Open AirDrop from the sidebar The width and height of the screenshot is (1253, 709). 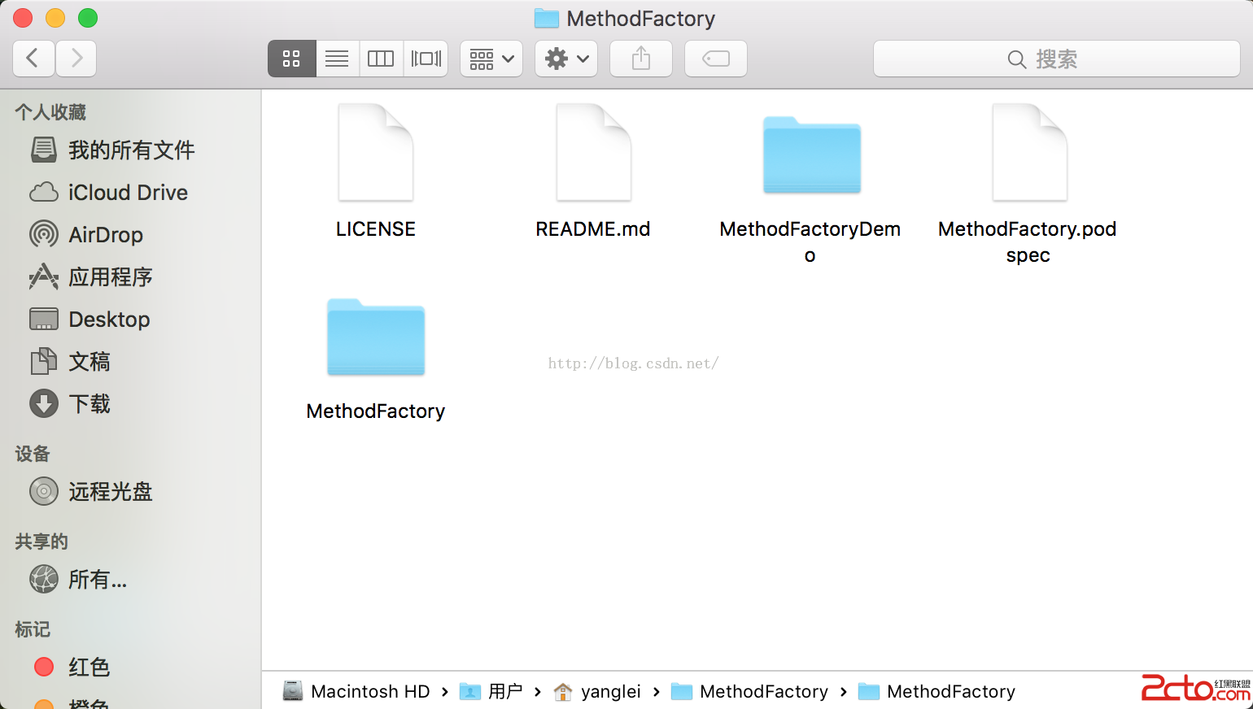[105, 235]
